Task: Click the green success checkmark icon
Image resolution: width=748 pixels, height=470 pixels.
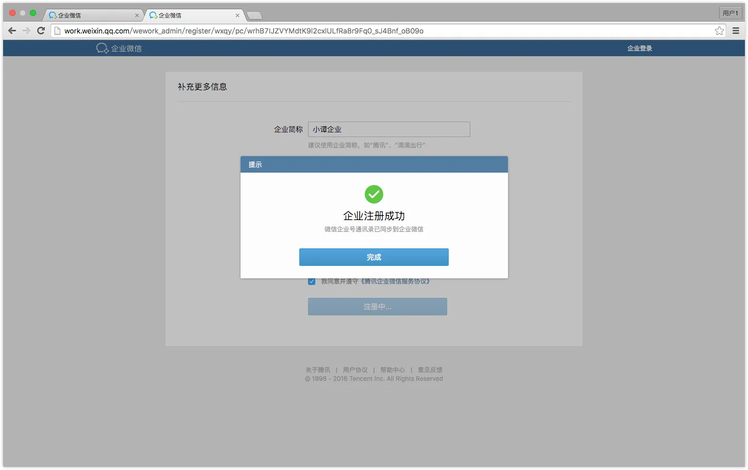Action: coord(374,194)
